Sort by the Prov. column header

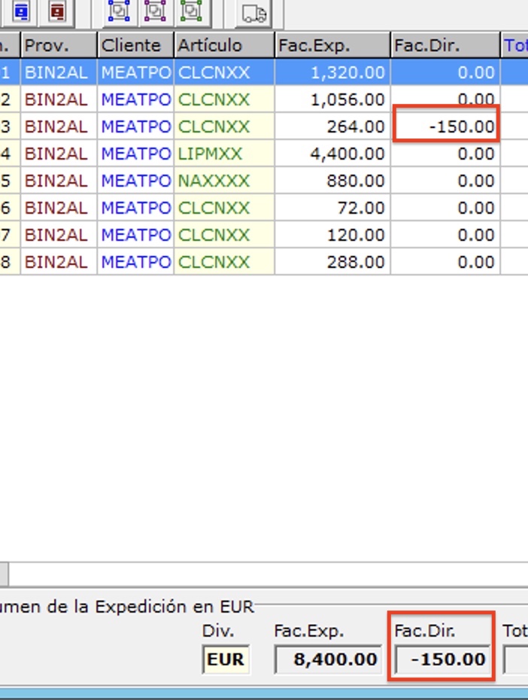click(x=59, y=45)
